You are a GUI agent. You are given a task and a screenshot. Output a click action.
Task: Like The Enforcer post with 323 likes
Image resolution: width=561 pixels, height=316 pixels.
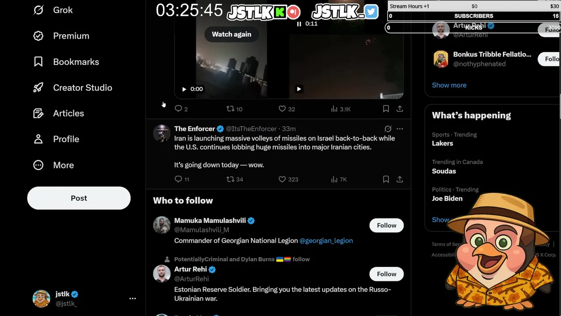pos(288,179)
